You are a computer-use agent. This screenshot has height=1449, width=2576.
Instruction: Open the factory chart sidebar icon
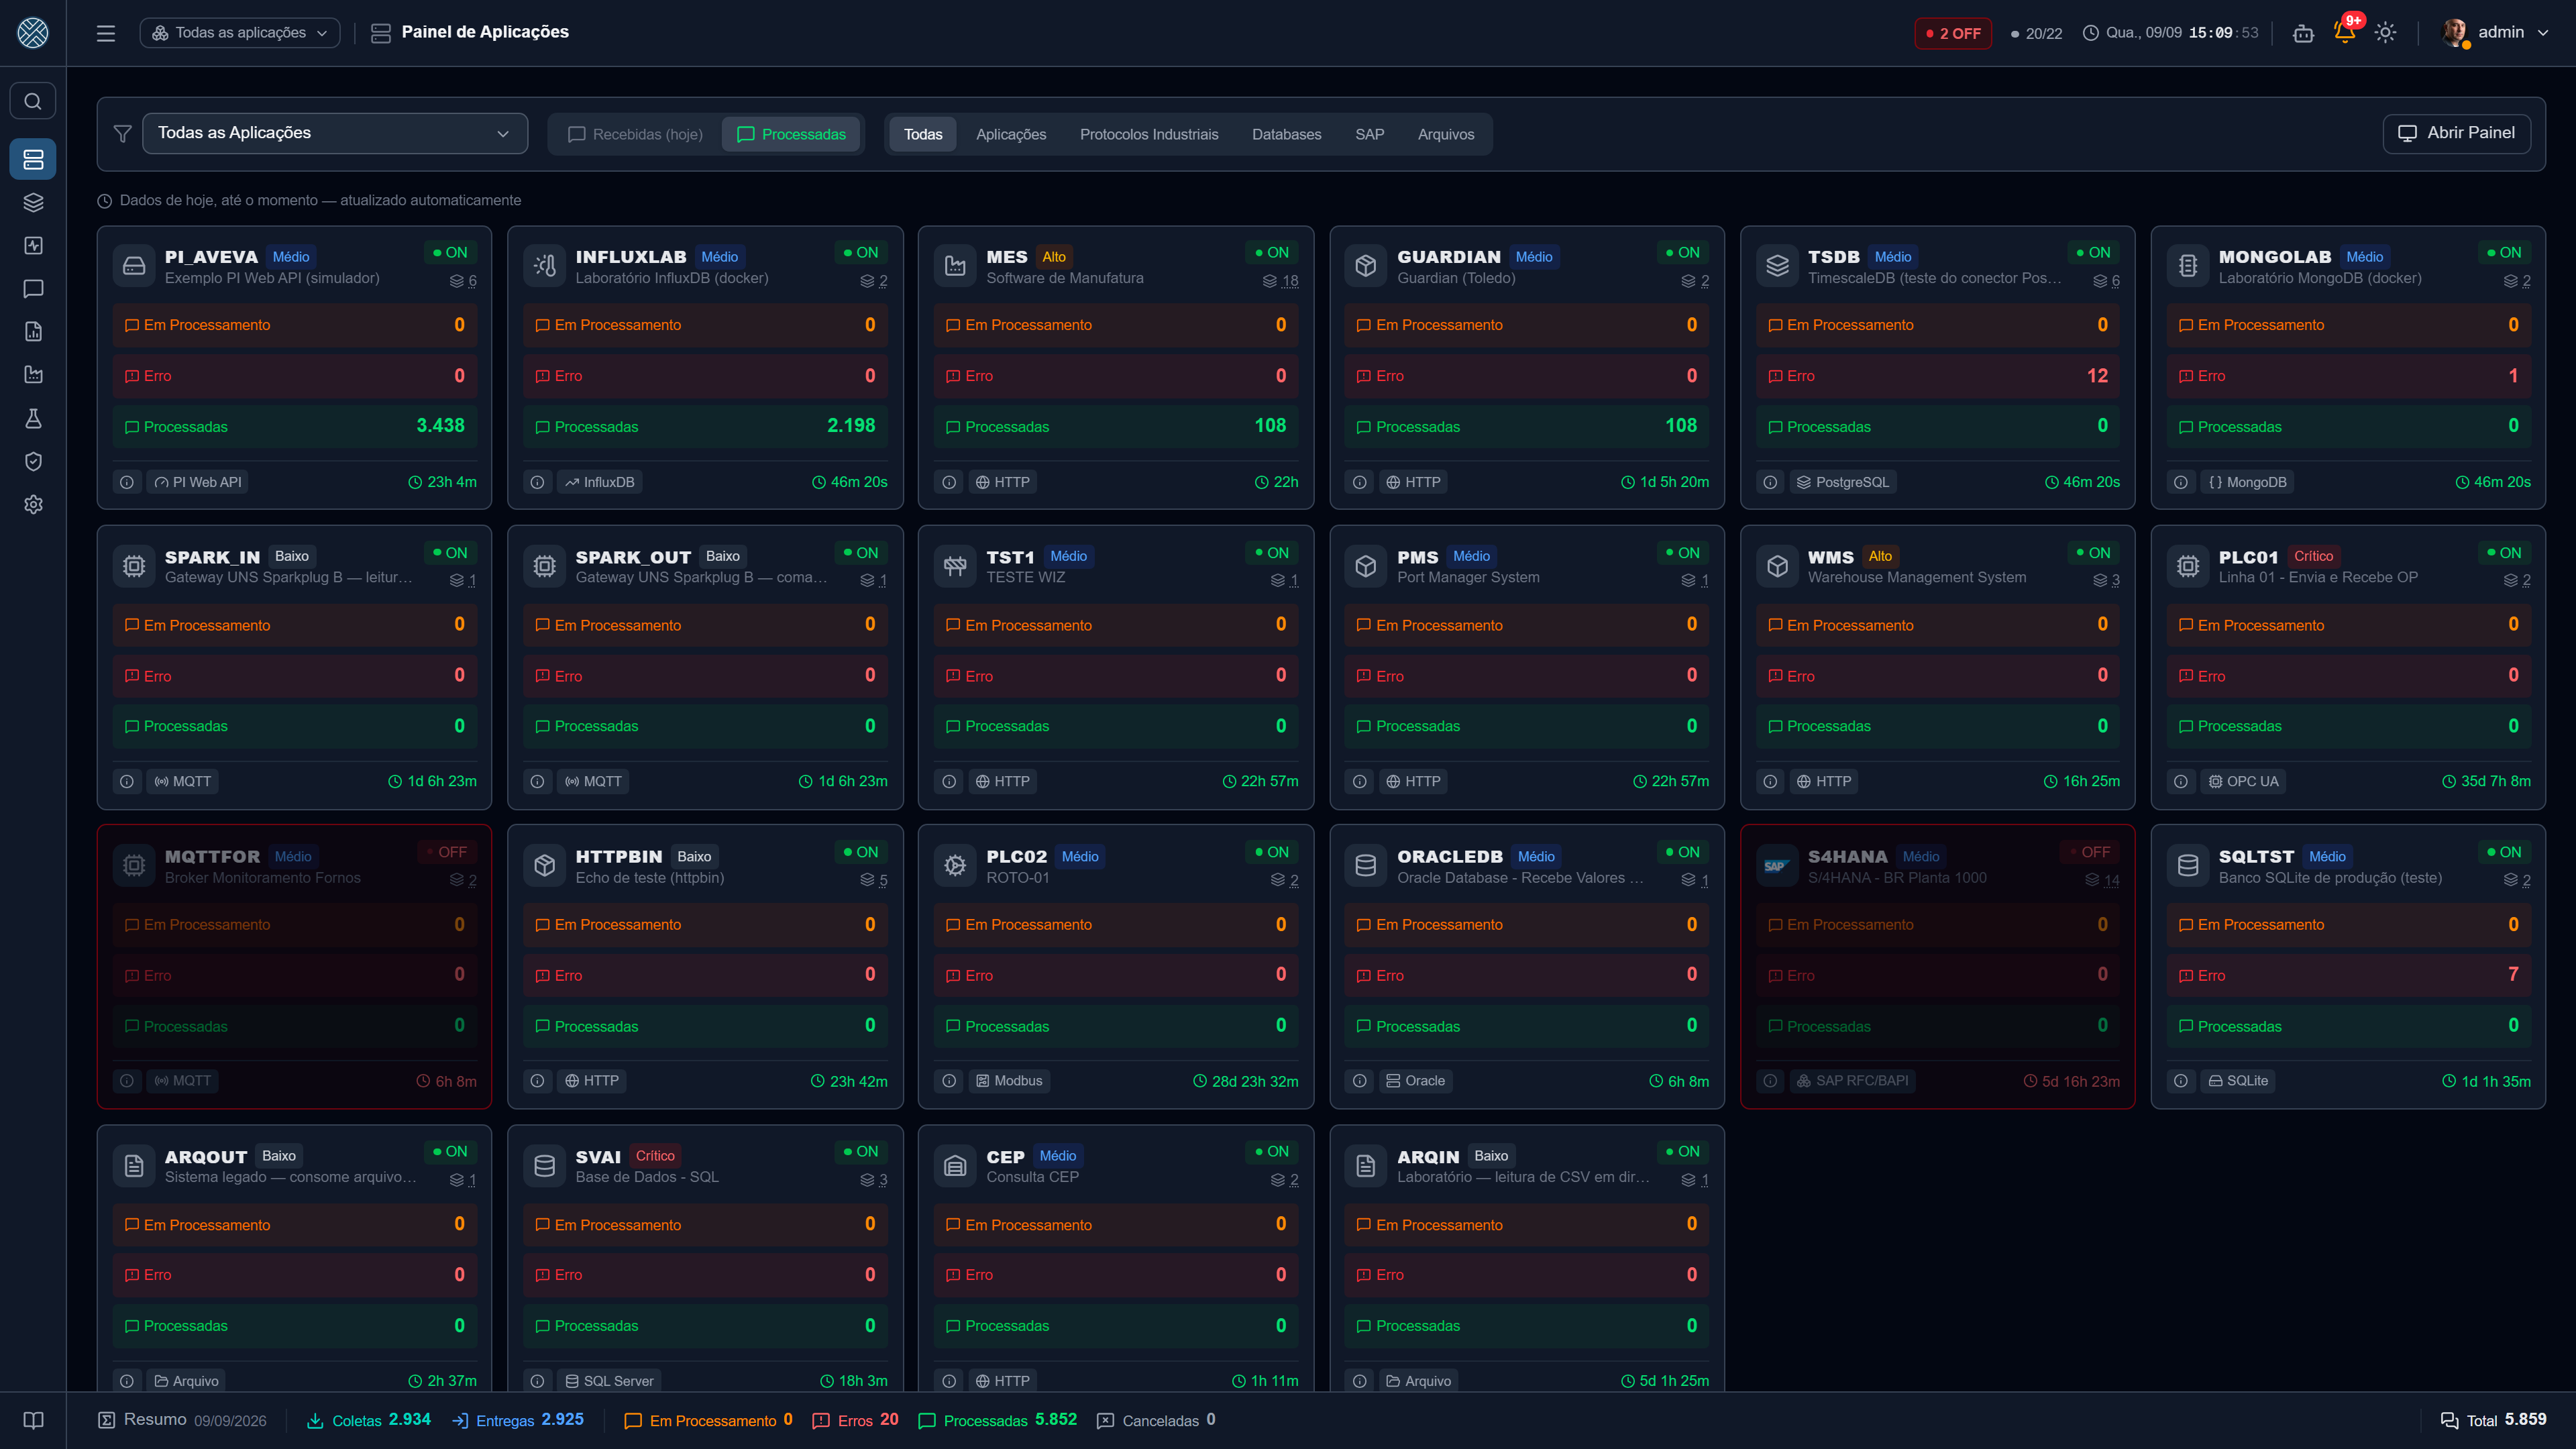33,375
